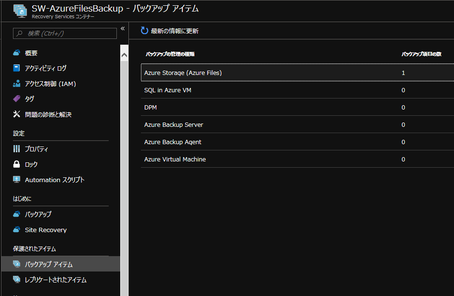Click the Azure Backup Server row
The image size is (454, 296).
point(174,125)
